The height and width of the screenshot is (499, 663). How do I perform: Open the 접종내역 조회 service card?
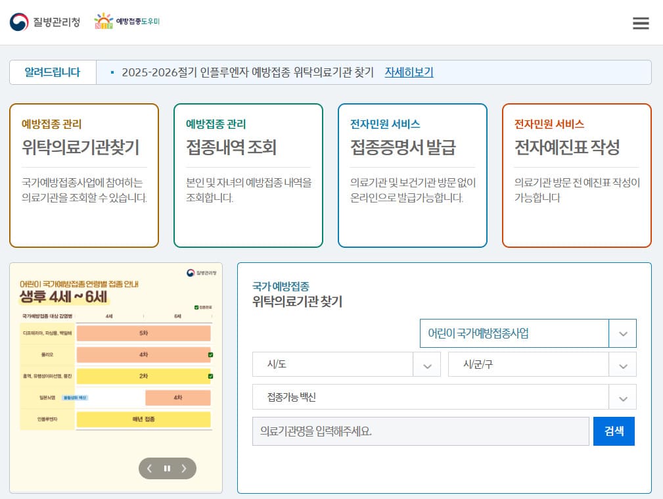tap(248, 175)
